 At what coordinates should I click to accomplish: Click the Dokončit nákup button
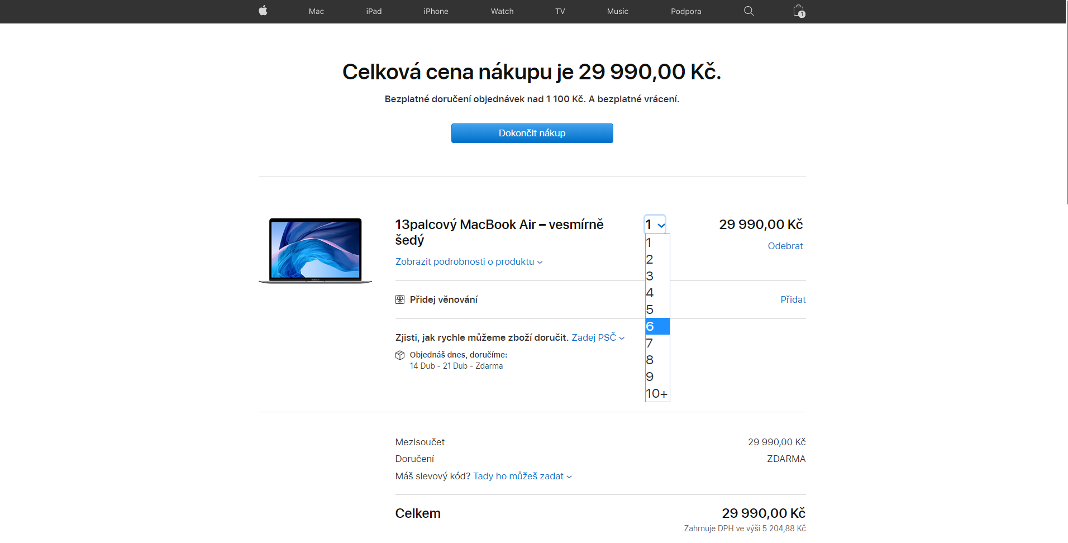532,133
